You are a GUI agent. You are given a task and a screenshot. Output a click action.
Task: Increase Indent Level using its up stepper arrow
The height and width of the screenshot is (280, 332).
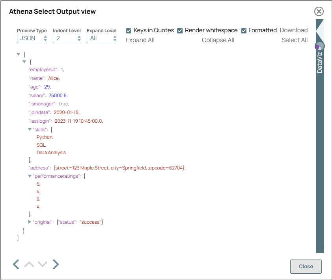pos(79,36)
